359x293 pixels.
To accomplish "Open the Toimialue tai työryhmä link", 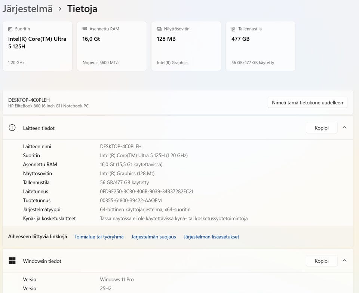I will click(99, 236).
